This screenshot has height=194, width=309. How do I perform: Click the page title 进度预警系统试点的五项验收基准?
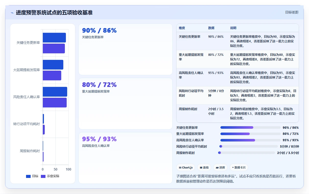(x=54, y=12)
